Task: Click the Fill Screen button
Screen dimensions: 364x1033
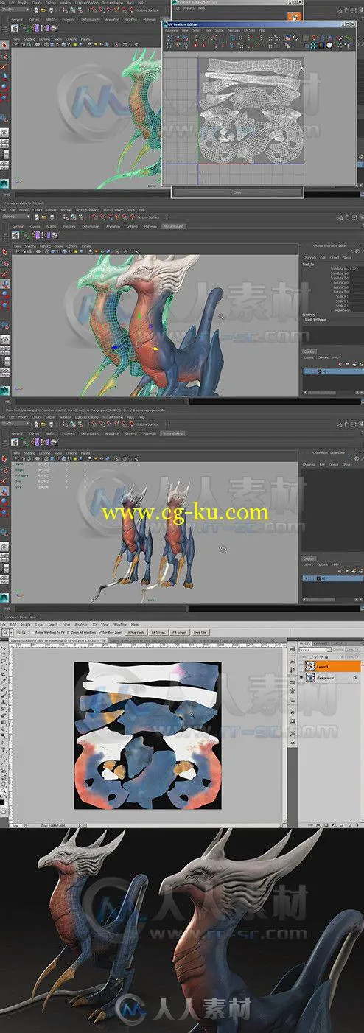Action: 179,632
